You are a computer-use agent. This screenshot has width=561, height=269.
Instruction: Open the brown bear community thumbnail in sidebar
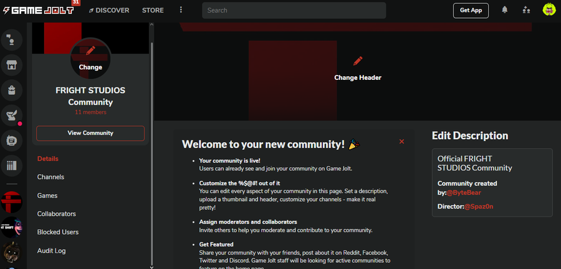tap(12, 252)
